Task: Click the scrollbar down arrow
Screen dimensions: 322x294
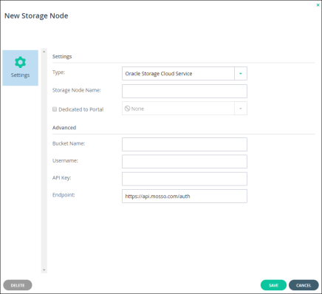Action: (44, 270)
